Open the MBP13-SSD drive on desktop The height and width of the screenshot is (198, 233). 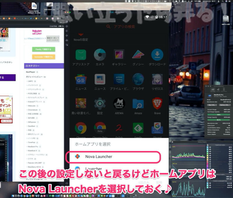pos(226,20)
